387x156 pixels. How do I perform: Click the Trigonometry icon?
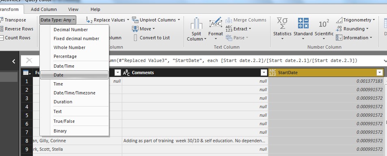(339, 20)
